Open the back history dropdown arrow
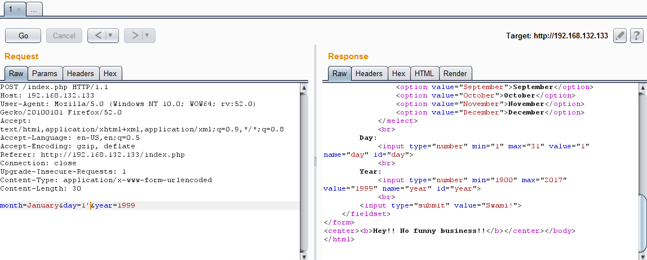The width and height of the screenshot is (647, 260). [110, 36]
